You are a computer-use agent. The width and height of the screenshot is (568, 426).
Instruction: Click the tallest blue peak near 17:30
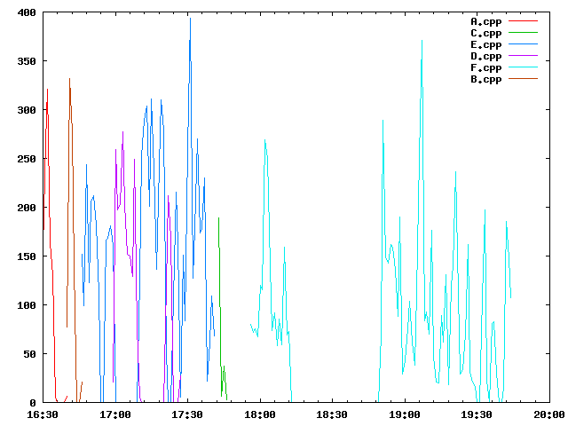(190, 20)
